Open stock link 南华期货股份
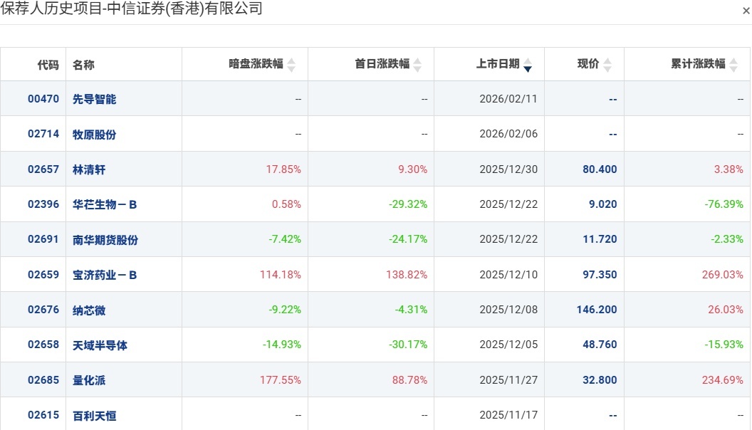 pyautogui.click(x=105, y=240)
